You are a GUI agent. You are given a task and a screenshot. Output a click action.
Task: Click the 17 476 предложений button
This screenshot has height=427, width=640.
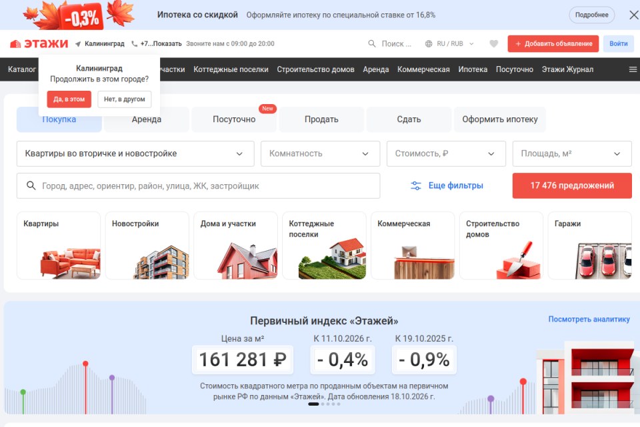click(x=572, y=185)
